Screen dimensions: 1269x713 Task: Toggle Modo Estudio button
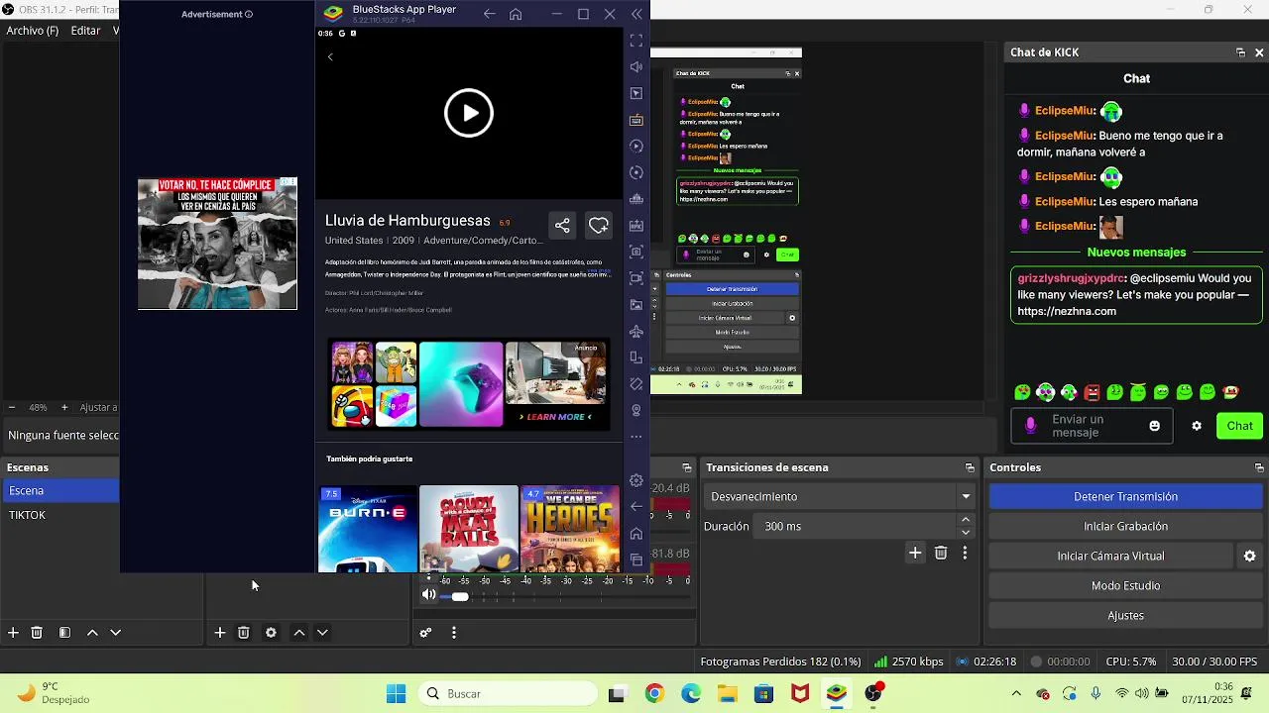click(x=1125, y=586)
